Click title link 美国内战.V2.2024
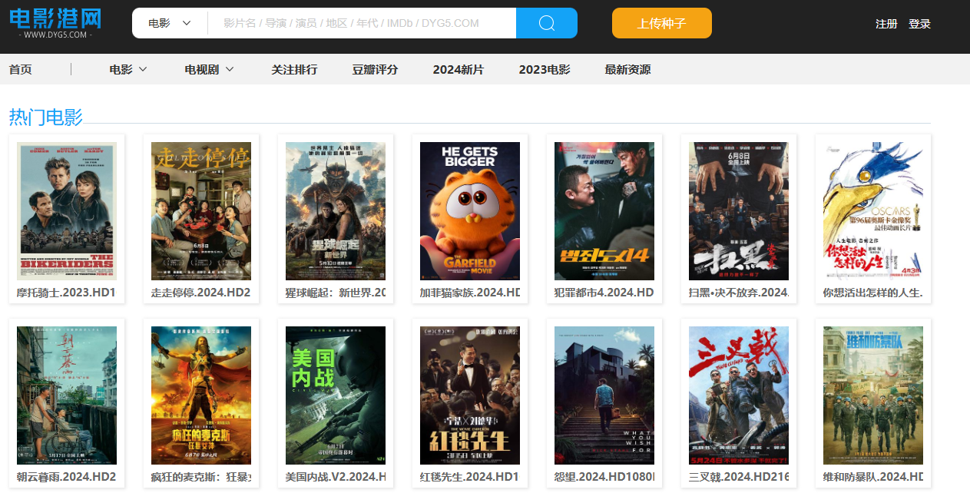 [x=336, y=477]
